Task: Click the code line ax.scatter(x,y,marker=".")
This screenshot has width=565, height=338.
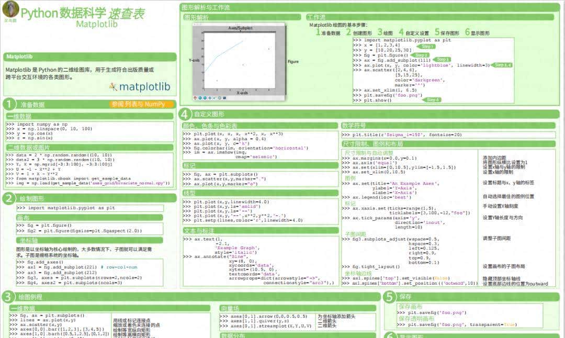Action: [224, 179]
